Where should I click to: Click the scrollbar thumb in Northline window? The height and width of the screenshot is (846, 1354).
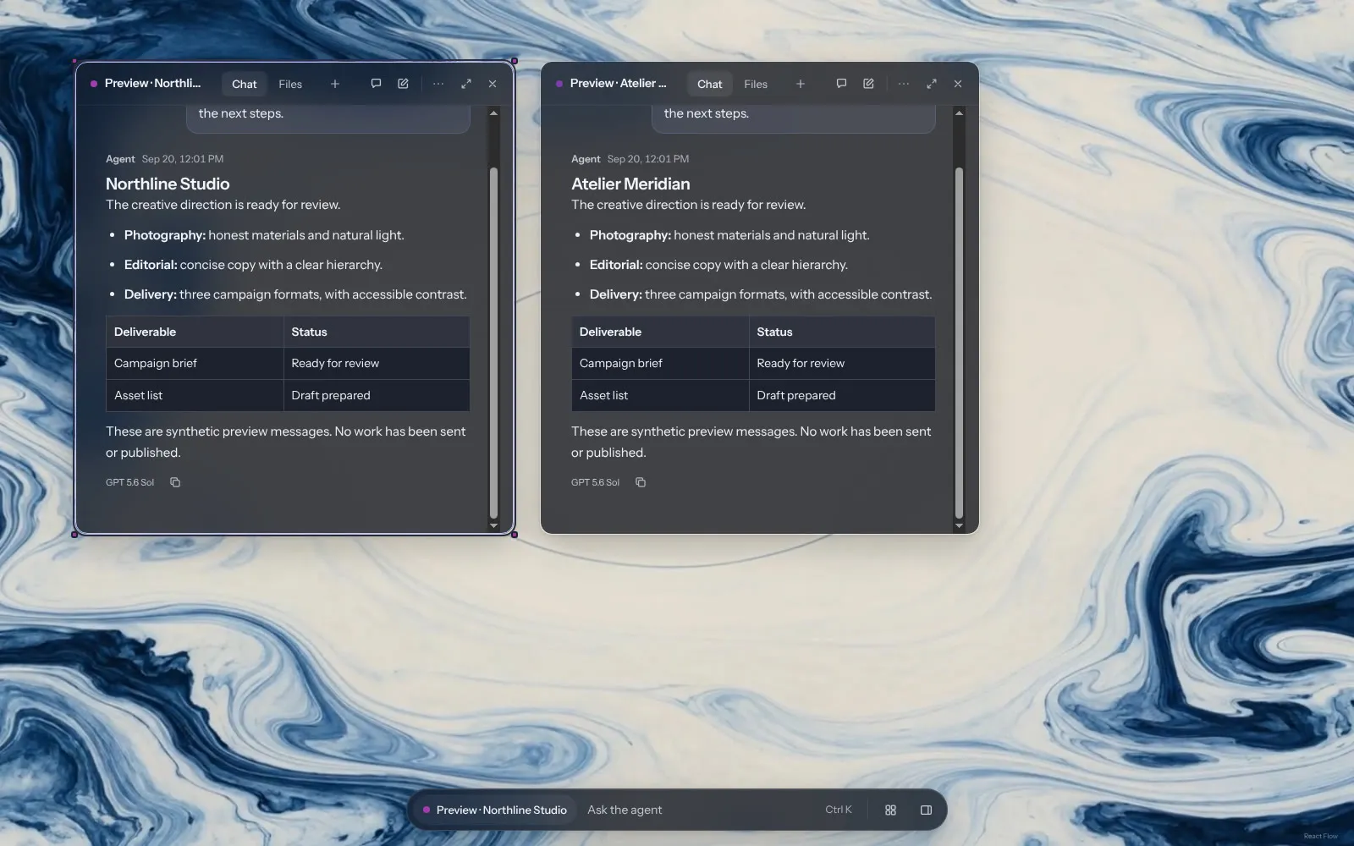(493, 343)
